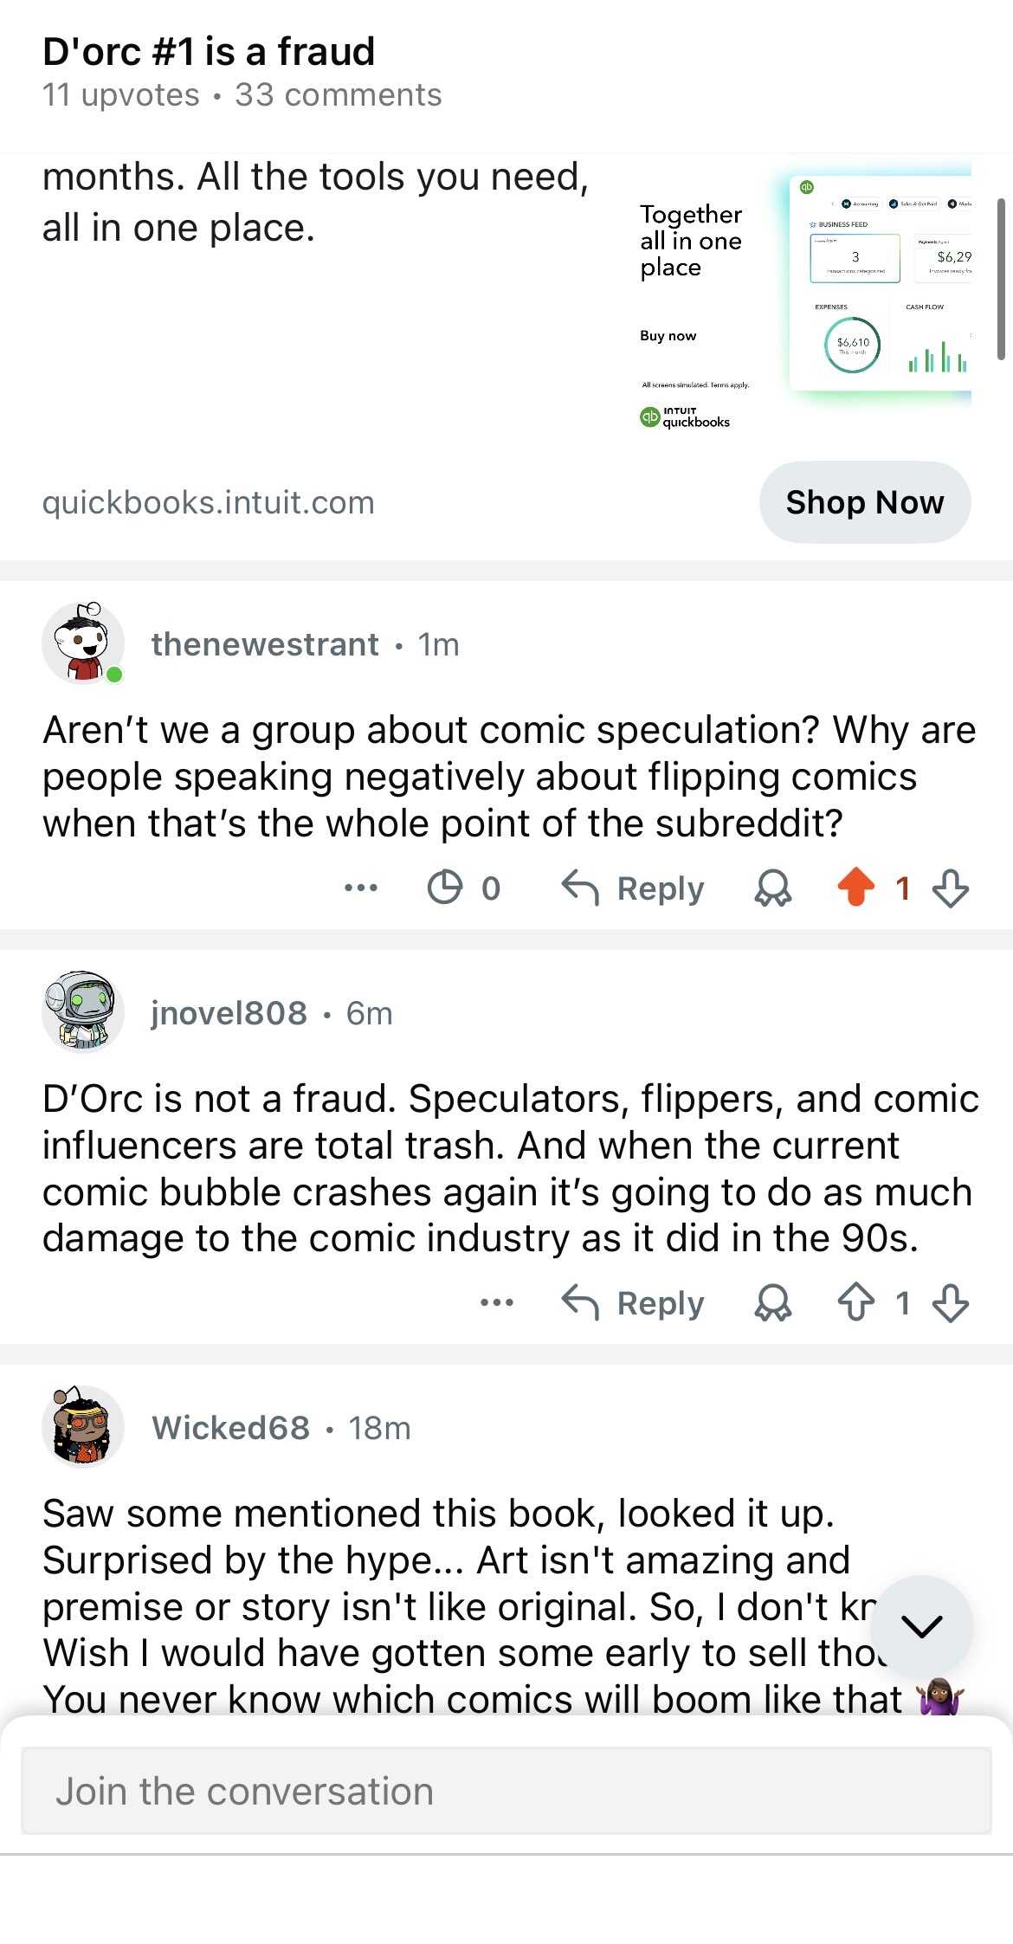Upvote jnovel808's comment
This screenshot has width=1013, height=1944.
click(855, 1302)
